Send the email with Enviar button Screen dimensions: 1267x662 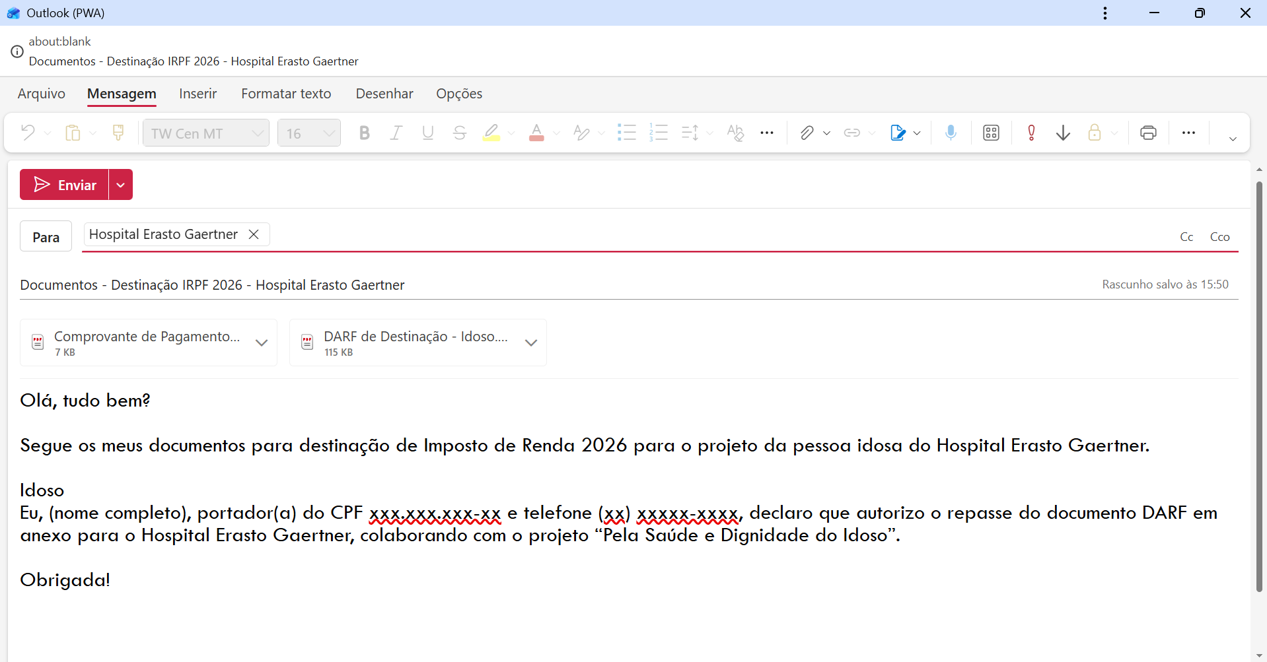coord(65,185)
